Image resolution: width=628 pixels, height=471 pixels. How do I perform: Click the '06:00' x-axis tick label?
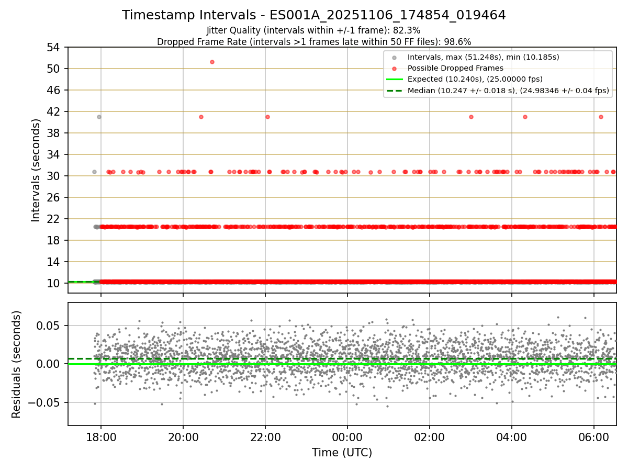[594, 436]
